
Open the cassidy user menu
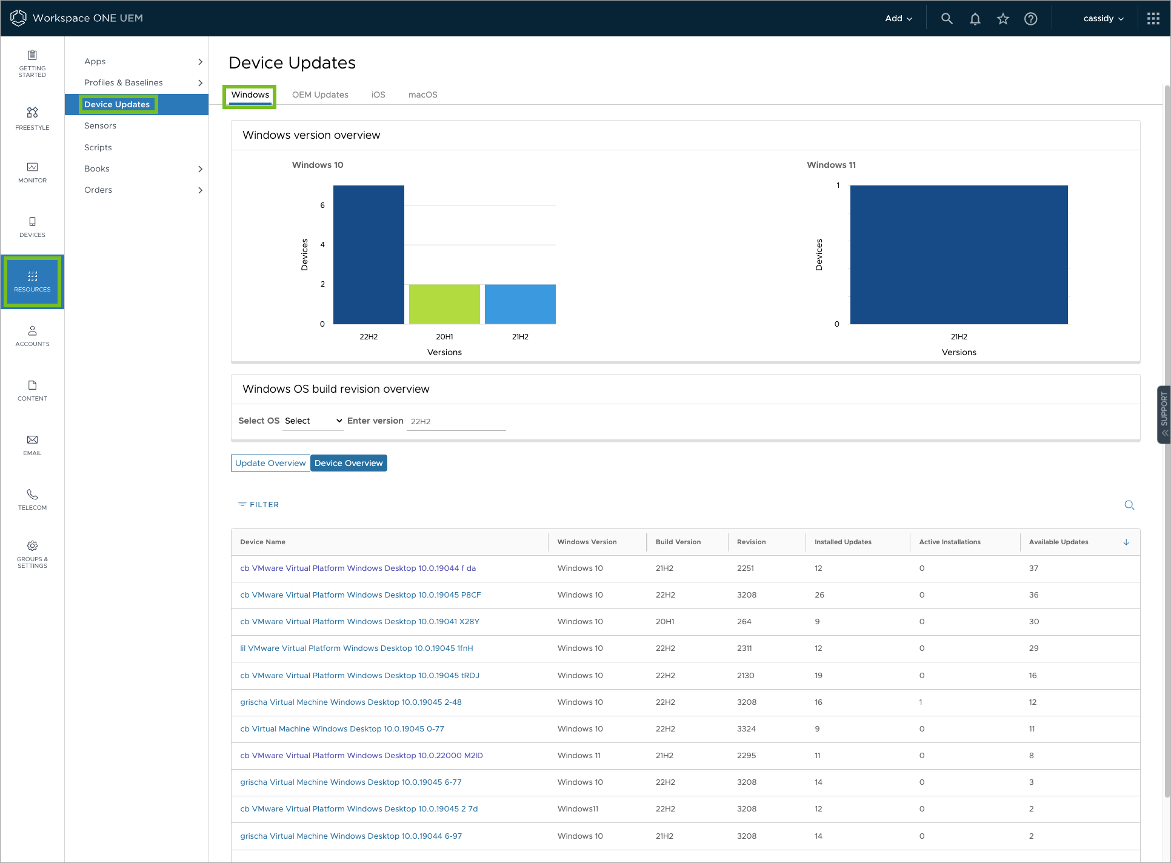pyautogui.click(x=1103, y=19)
